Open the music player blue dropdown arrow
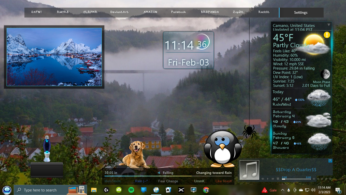This screenshot has width=346, height=195. pyautogui.click(x=330, y=160)
